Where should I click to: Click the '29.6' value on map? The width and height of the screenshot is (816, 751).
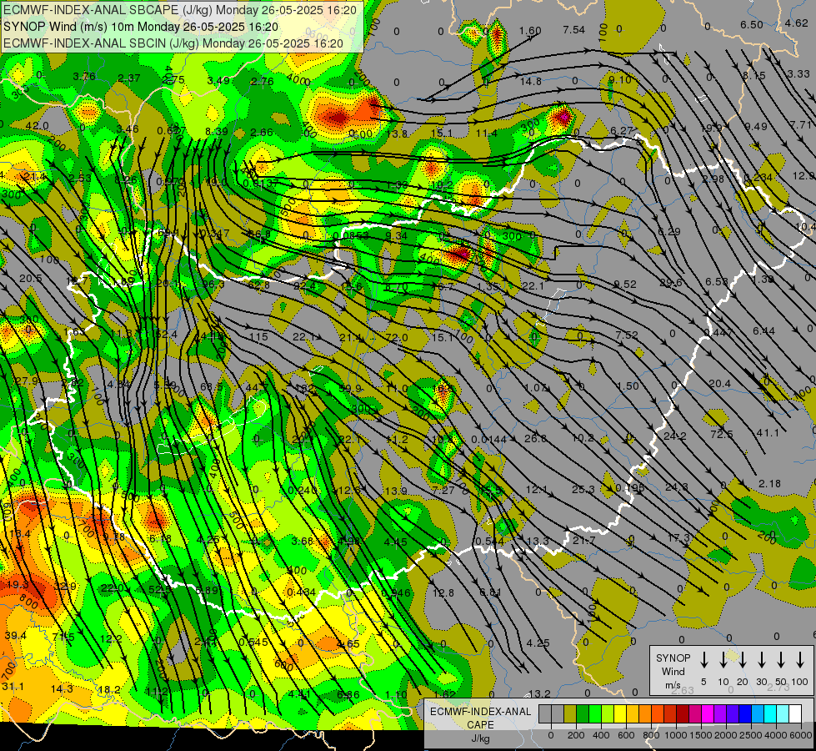[x=671, y=282]
